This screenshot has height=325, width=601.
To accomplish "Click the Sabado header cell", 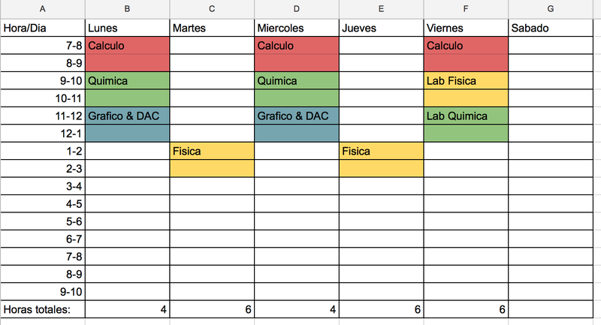I will [x=551, y=28].
